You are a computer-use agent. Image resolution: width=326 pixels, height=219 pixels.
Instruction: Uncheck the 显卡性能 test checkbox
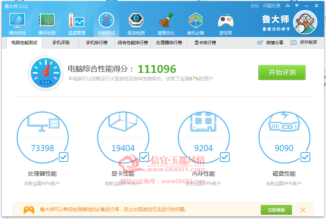point(144,157)
